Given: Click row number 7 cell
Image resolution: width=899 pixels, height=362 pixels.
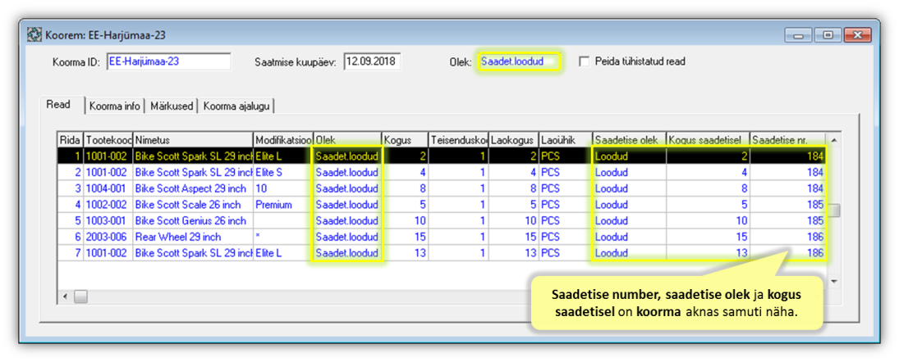Looking at the screenshot, I should click(x=71, y=253).
